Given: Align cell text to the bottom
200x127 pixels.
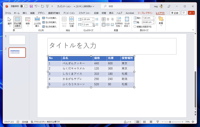Looking at the screenshot, I should pyautogui.click(x=112, y=25).
